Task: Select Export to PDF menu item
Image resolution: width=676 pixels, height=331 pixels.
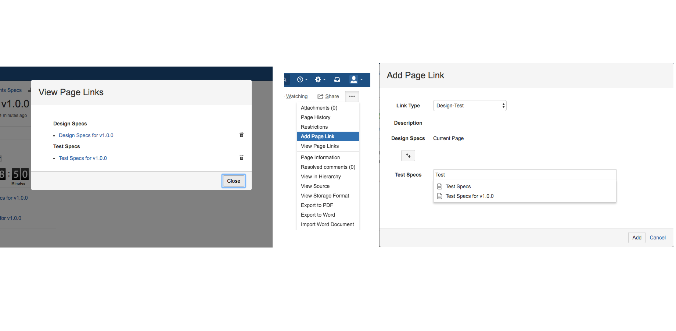Action: tap(328, 205)
